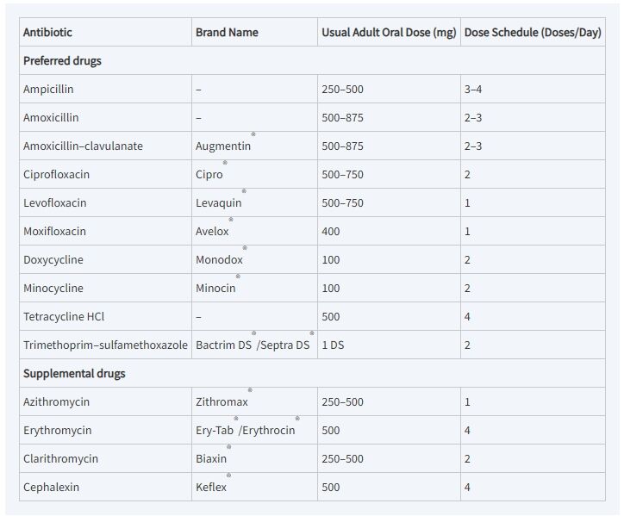This screenshot has height=516, width=624.
Task: Click the Minocin brand name
Action: pos(215,288)
